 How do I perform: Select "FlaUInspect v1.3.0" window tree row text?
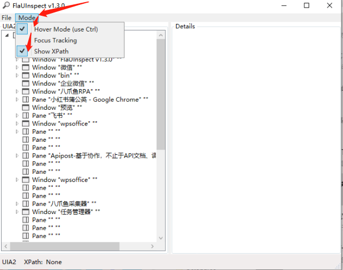77,59
